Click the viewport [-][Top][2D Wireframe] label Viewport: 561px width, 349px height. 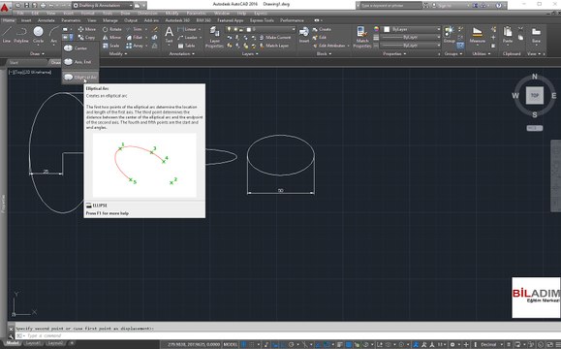pos(30,73)
